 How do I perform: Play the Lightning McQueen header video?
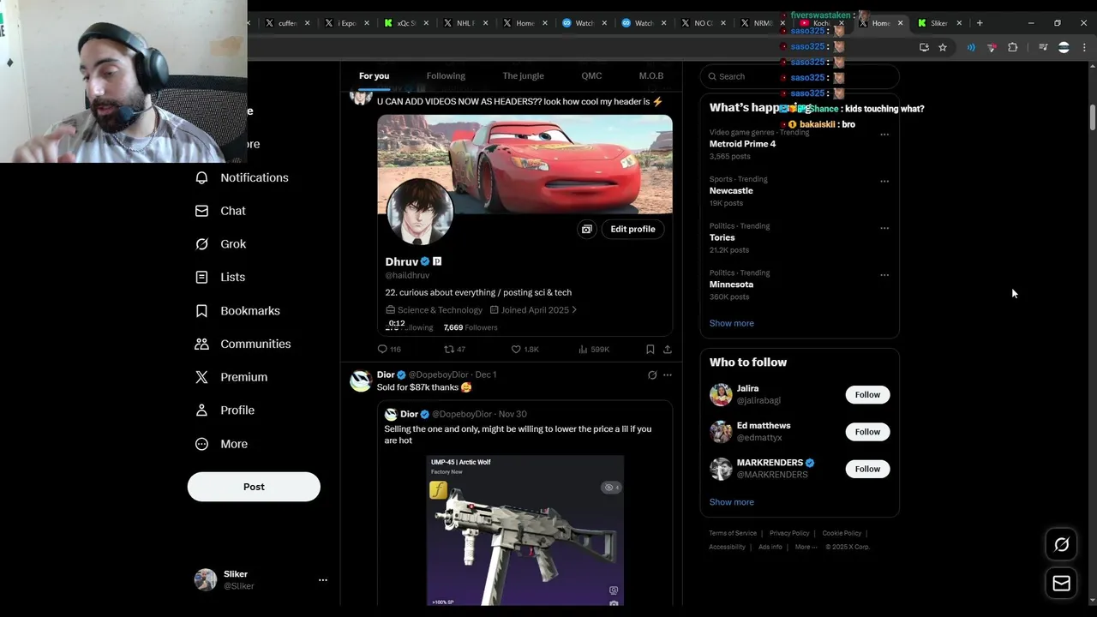click(x=525, y=163)
